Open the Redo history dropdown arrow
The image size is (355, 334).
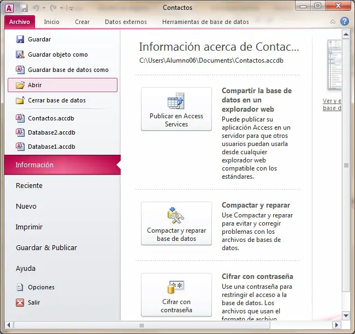click(61, 8)
